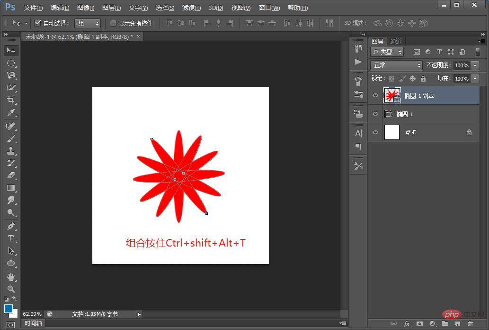Toggle the 自动选择 checkbox
Screen dimensions: 489x330
pyautogui.click(x=38, y=23)
